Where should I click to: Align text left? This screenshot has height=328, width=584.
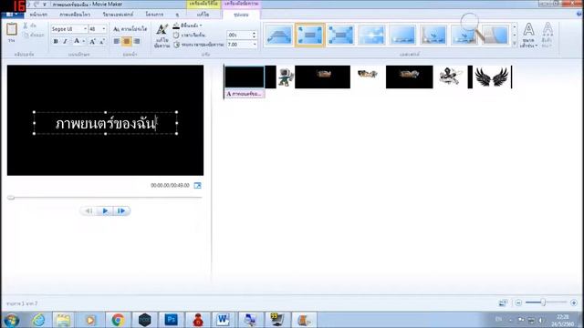tap(117, 41)
